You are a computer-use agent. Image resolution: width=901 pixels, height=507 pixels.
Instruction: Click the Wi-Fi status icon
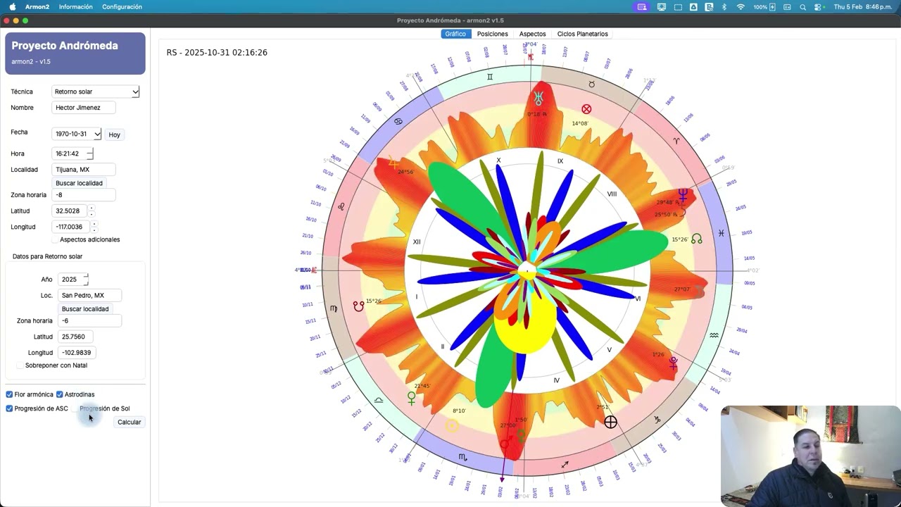coord(741,6)
